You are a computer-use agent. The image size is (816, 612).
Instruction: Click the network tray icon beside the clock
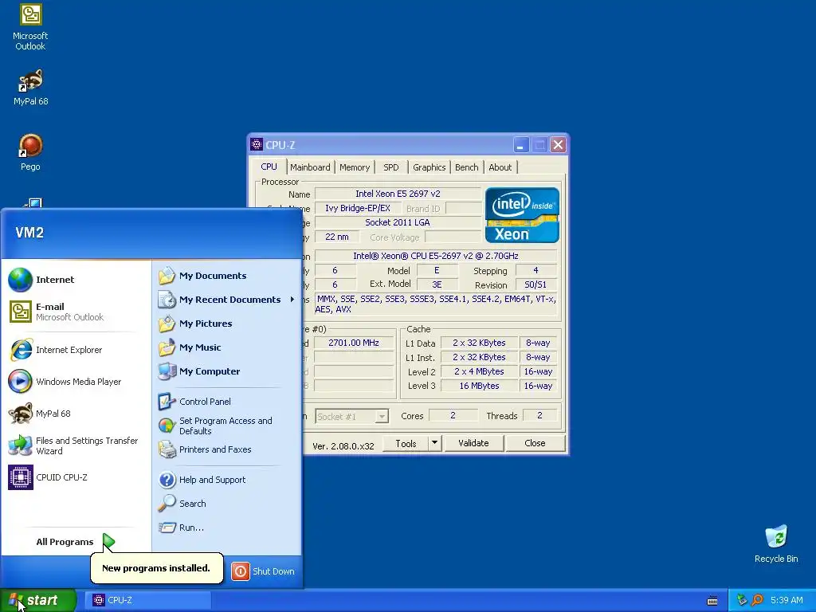point(742,600)
